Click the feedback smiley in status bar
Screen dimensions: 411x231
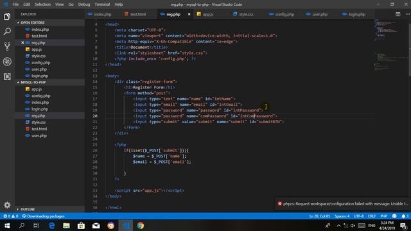tap(394, 216)
